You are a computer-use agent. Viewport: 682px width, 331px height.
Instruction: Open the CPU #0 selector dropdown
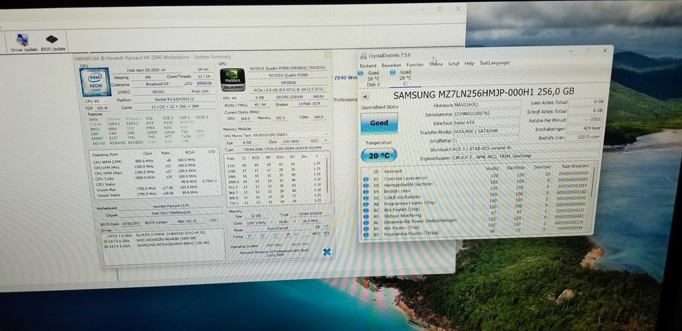pos(96,101)
